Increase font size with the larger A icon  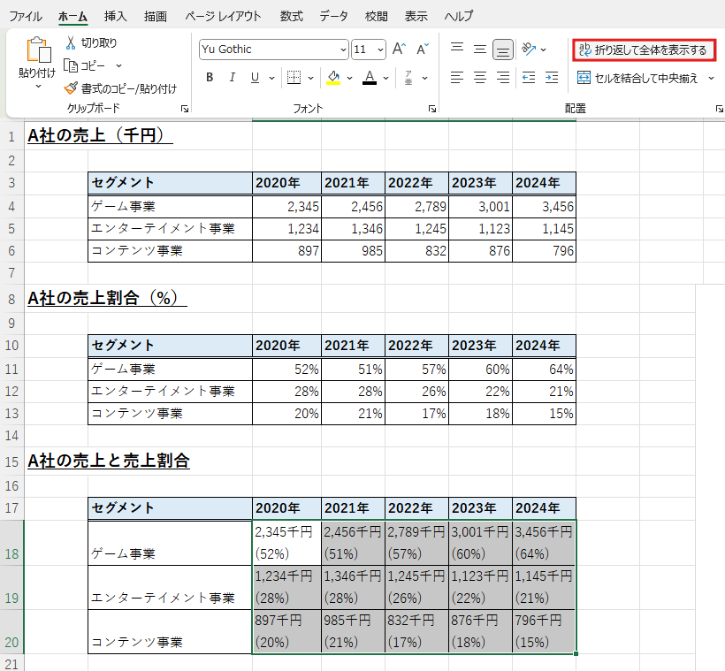click(x=399, y=50)
